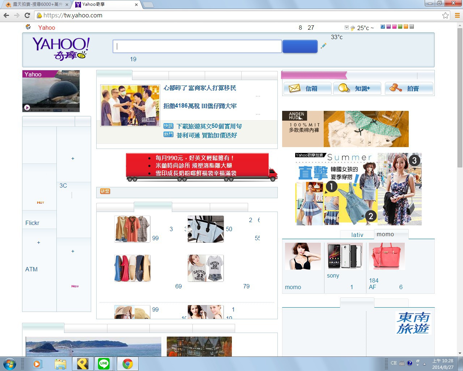Select the gray theme color swatch
This screenshot has height=371, width=463.
tap(412, 26)
